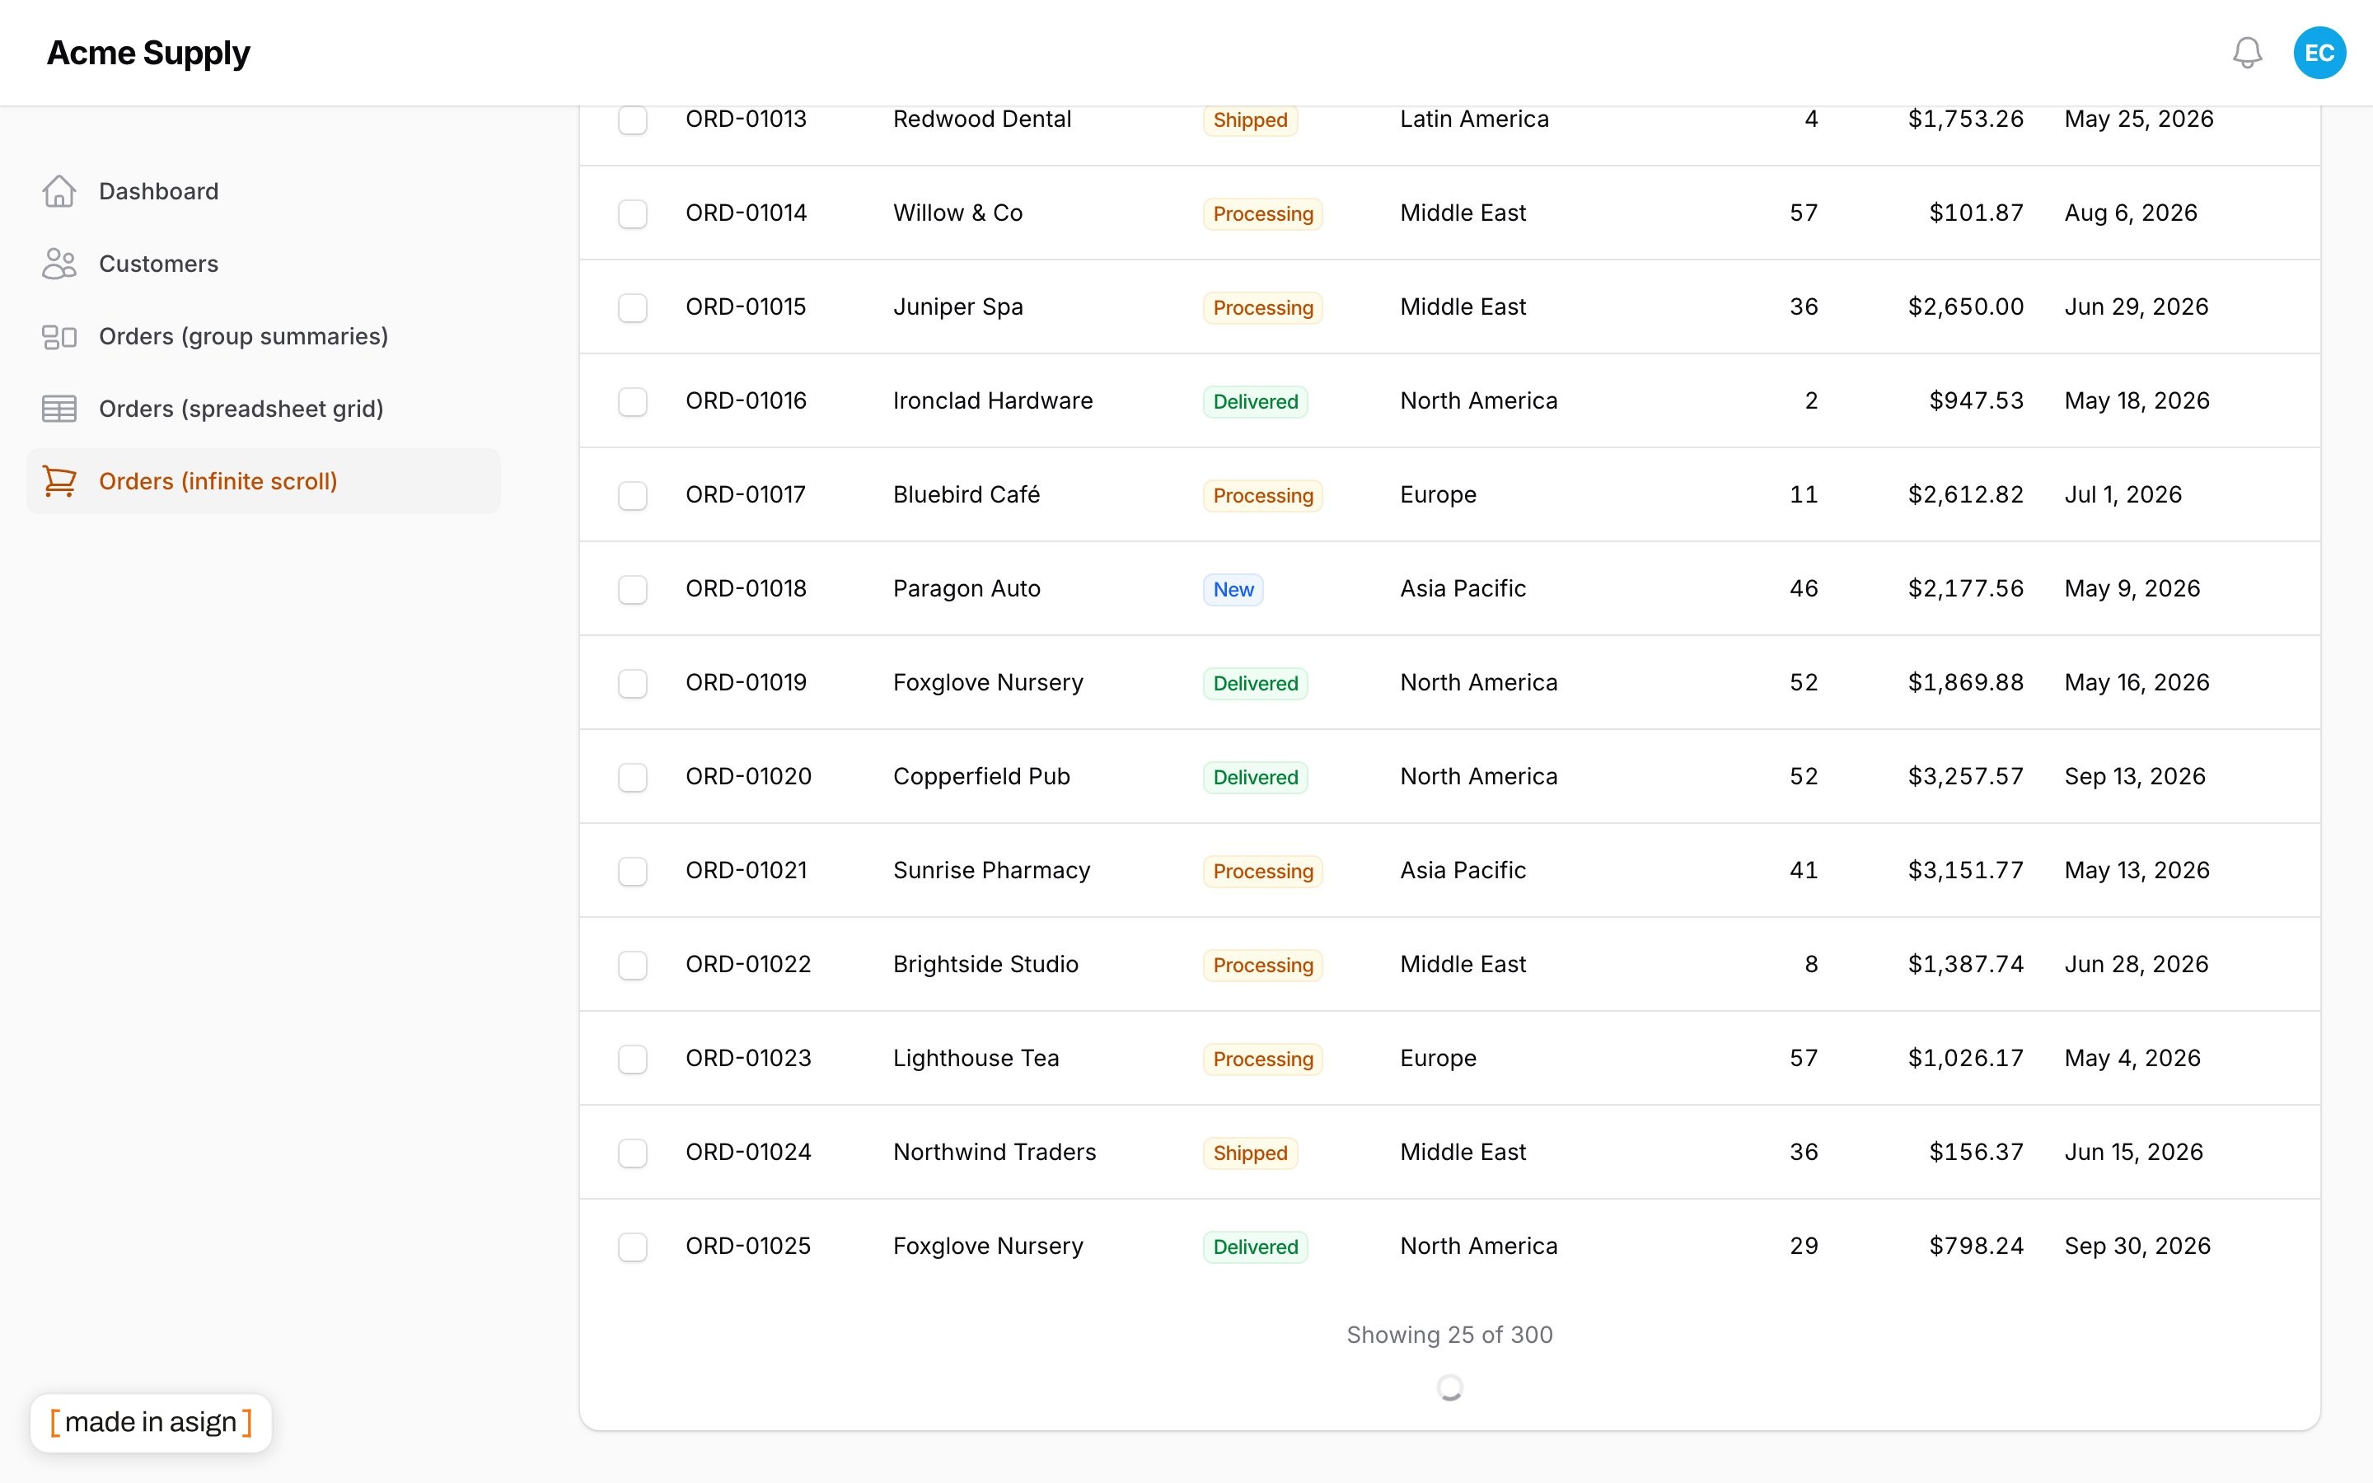Click the Delivered badge for Ironclad Hardware

[x=1255, y=401]
